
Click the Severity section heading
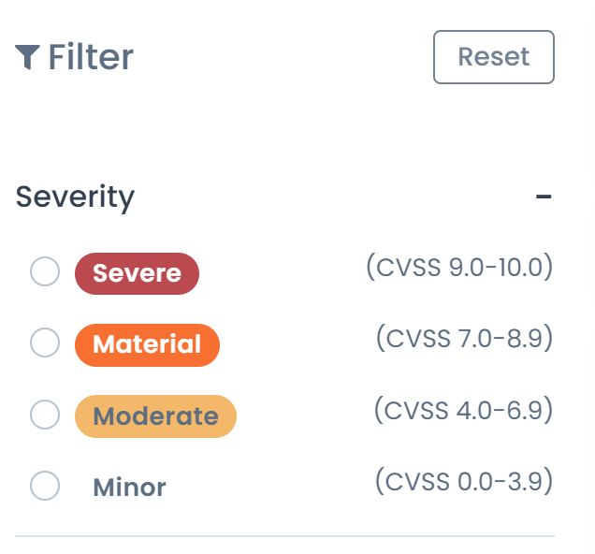coord(75,197)
